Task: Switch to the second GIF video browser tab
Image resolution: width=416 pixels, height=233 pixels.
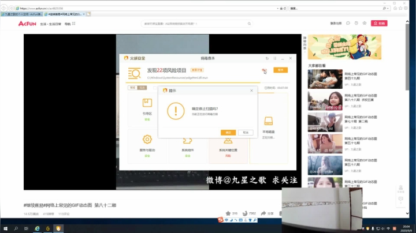Action: coord(65,14)
